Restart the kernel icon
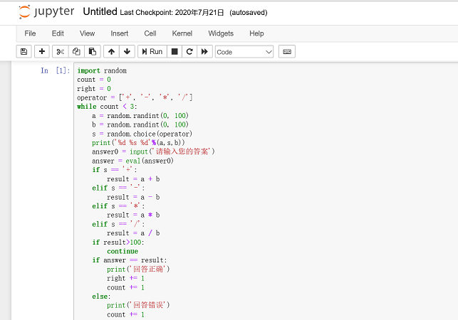 coord(189,52)
